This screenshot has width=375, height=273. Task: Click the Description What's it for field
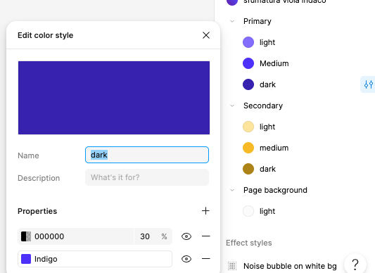pos(147,177)
